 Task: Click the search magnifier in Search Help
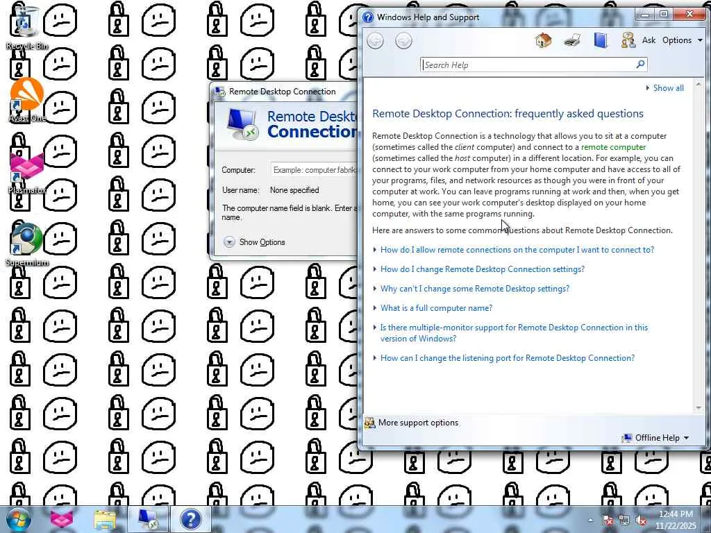(x=640, y=65)
